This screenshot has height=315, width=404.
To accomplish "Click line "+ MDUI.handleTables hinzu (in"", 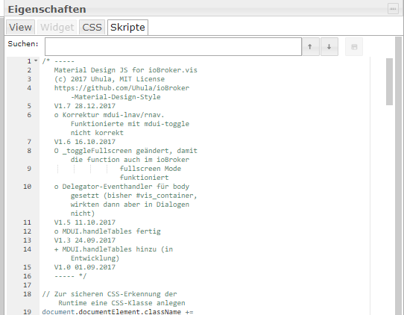I will click(113, 249).
